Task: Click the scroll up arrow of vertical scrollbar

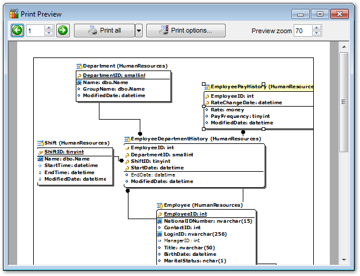Action: [343, 46]
